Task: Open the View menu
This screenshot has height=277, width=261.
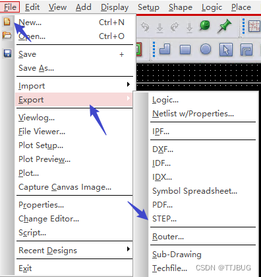Action: pyautogui.click(x=57, y=7)
